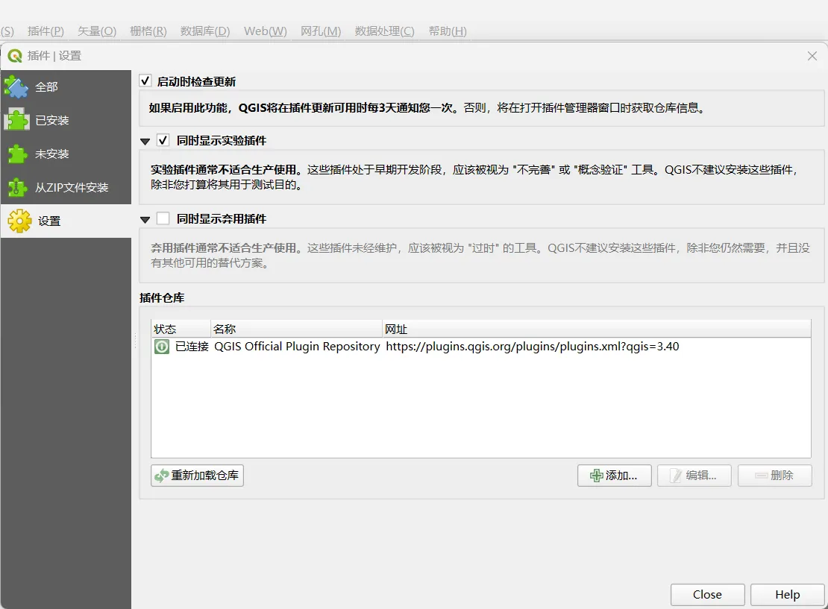Viewport: 828px width, 609px height.
Task: Click the 删除 repository button
Action: click(x=775, y=476)
